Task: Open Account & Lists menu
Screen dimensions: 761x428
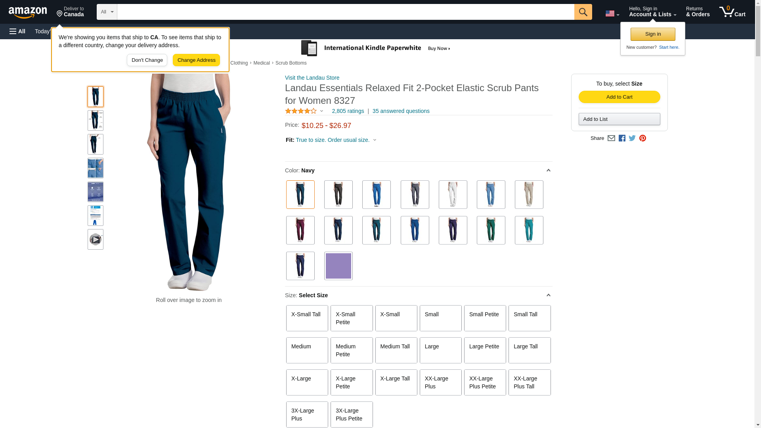Action: (652, 12)
